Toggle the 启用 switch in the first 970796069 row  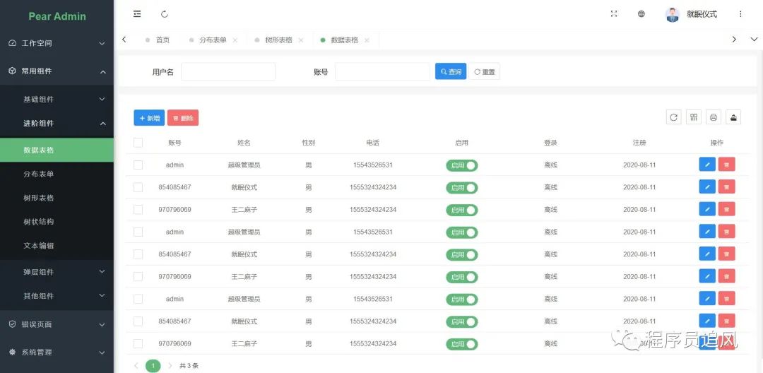click(x=462, y=210)
